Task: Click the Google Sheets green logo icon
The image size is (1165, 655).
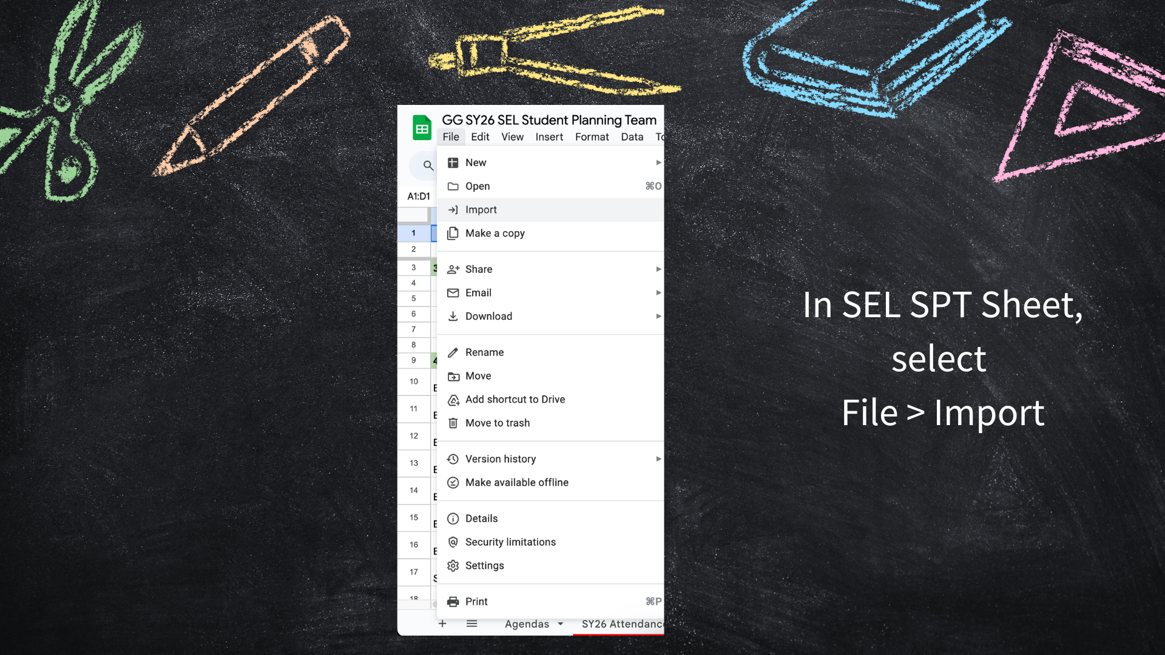Action: coord(422,128)
